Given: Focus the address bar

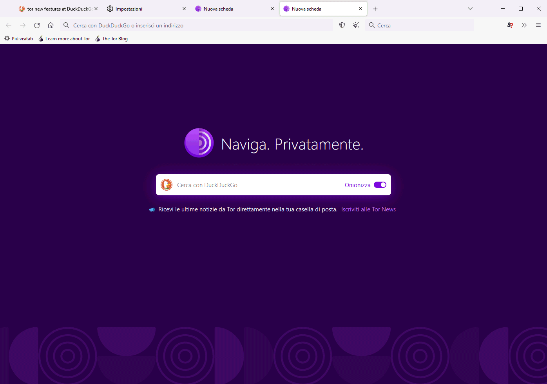Looking at the screenshot, I should (197, 25).
